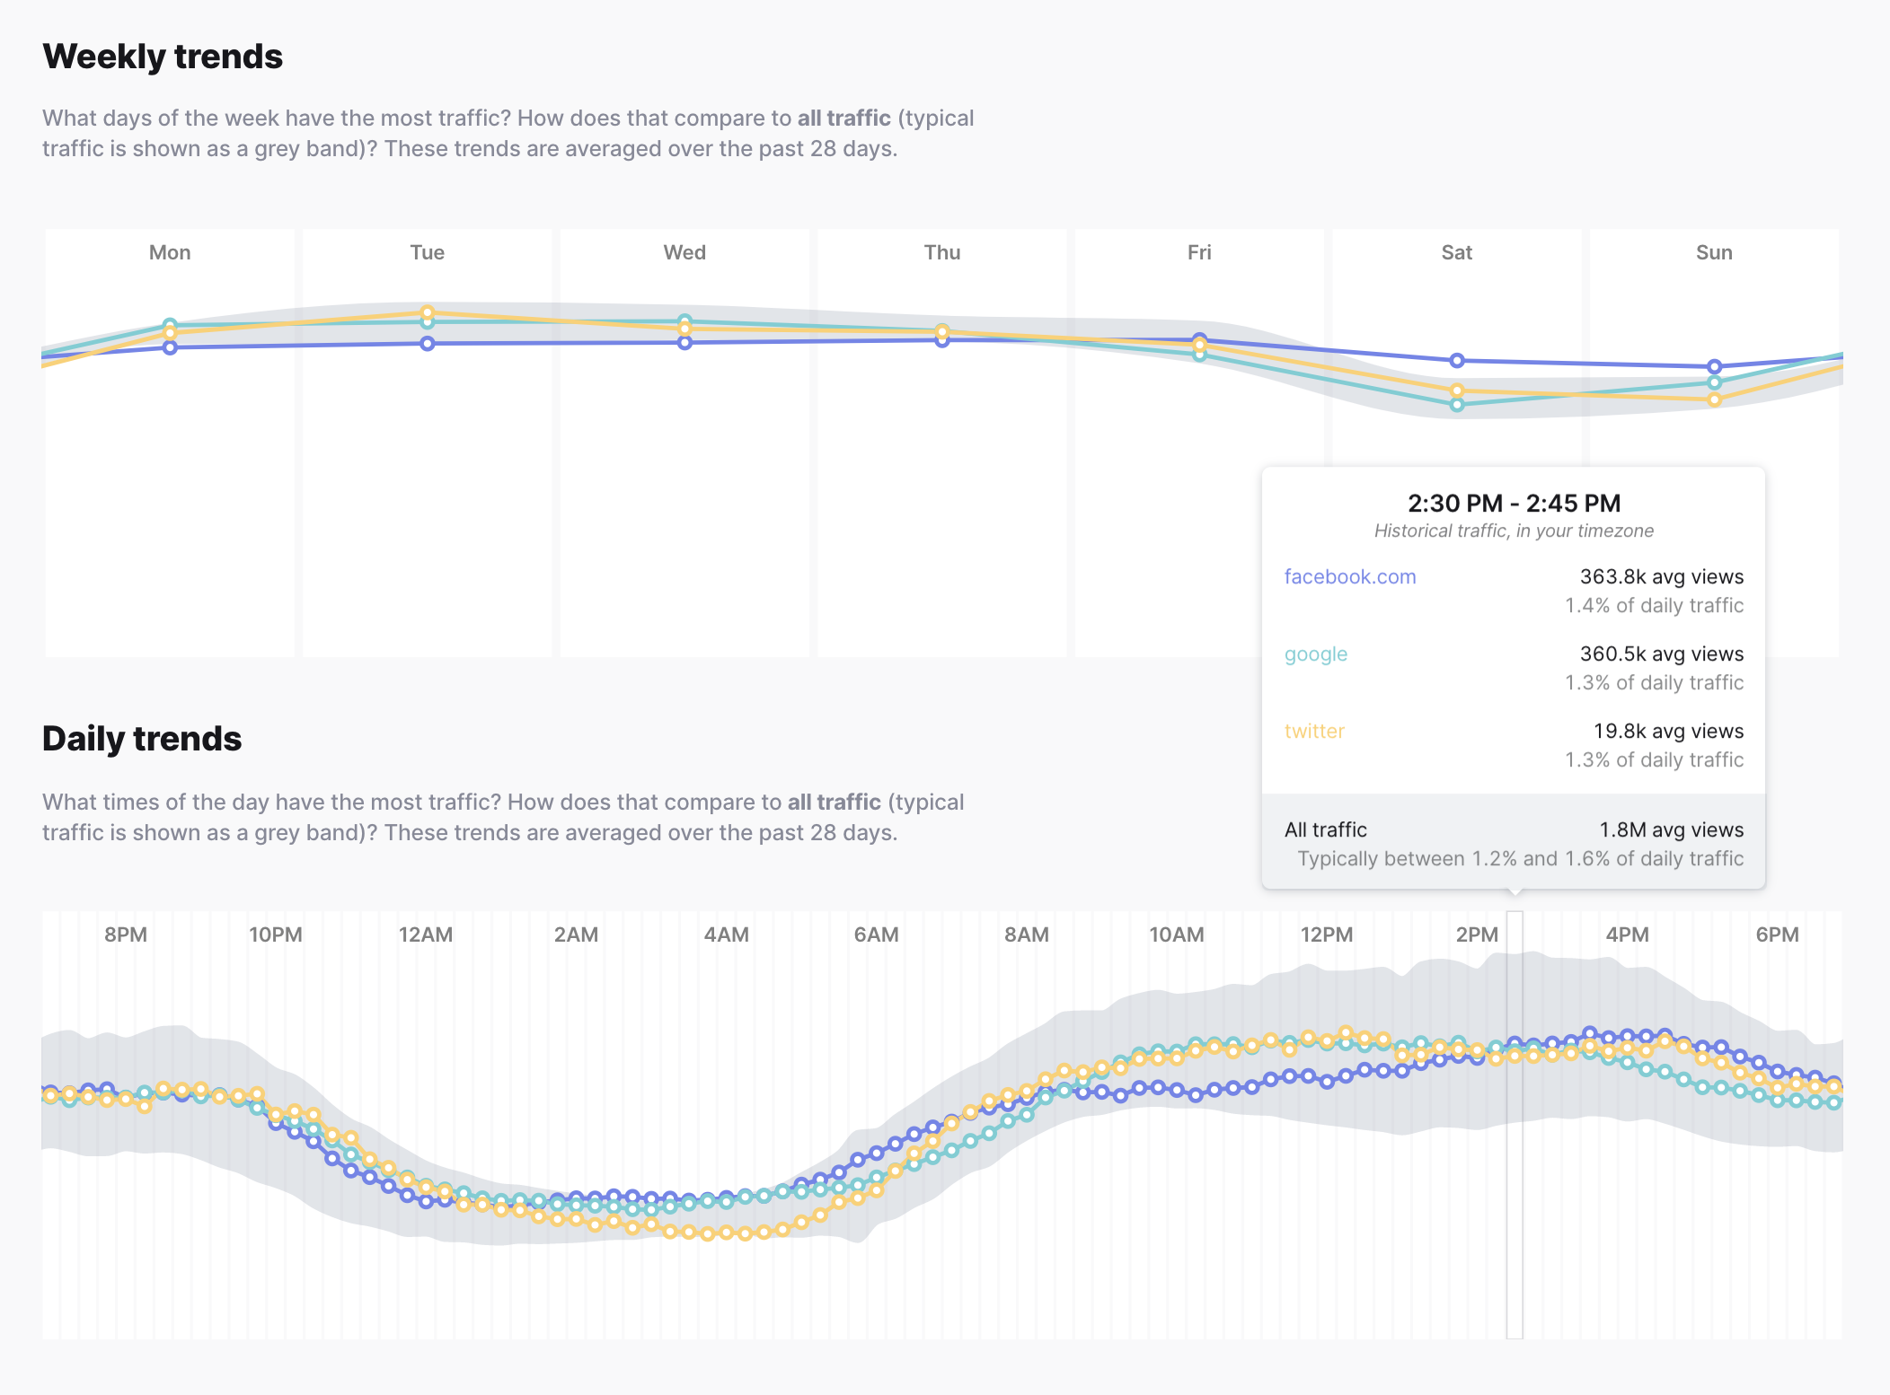Select the Wednesday google data point

click(684, 320)
